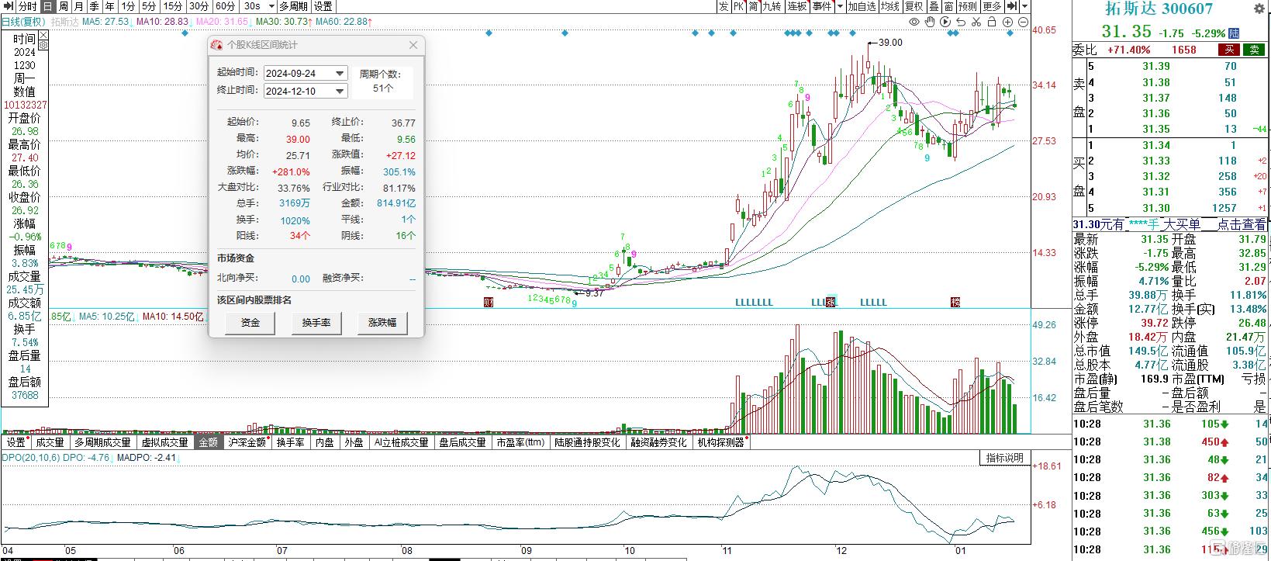Image resolution: width=1271 pixels, height=561 pixels.
Task: Open the 终止时间 date dropdown
Action: tap(340, 91)
